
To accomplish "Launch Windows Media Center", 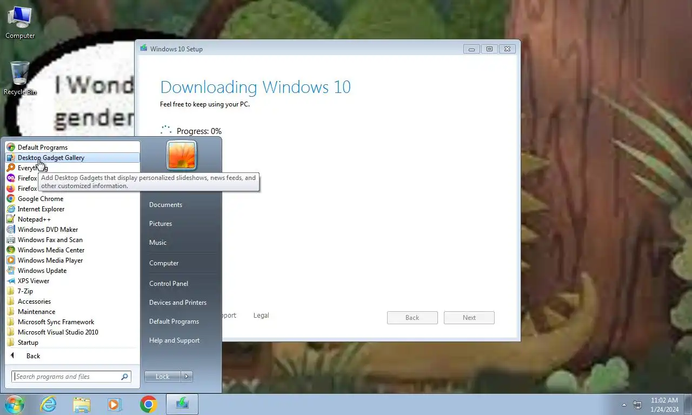I will click(x=72, y=250).
